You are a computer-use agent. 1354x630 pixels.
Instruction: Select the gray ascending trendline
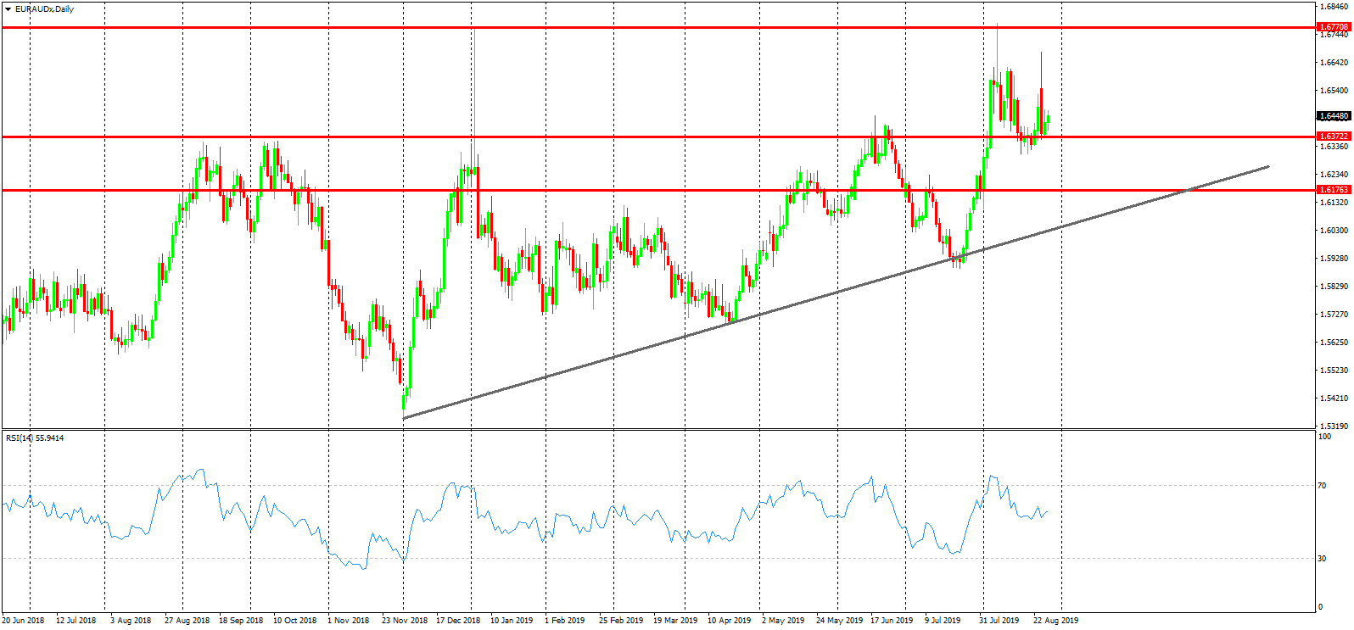[x=836, y=293]
